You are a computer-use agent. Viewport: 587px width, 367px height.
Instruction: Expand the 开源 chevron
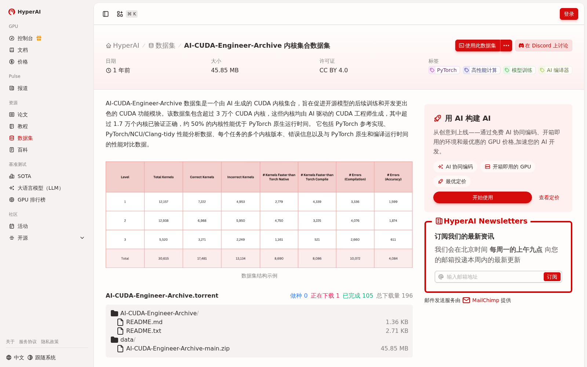82,238
